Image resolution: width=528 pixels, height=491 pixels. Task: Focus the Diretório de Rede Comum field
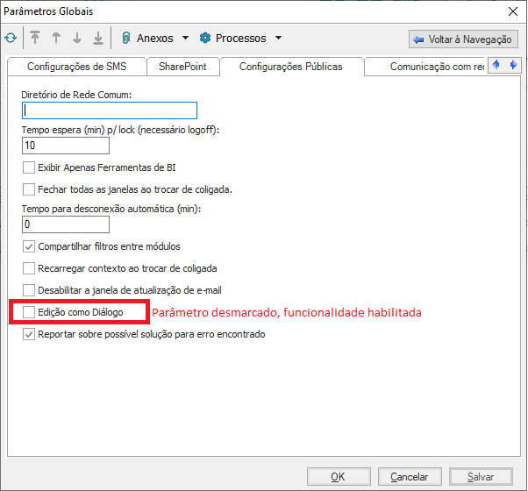pyautogui.click(x=110, y=110)
